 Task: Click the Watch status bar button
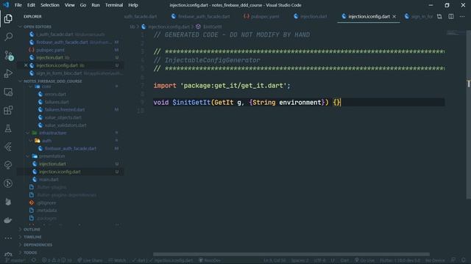tap(117, 260)
